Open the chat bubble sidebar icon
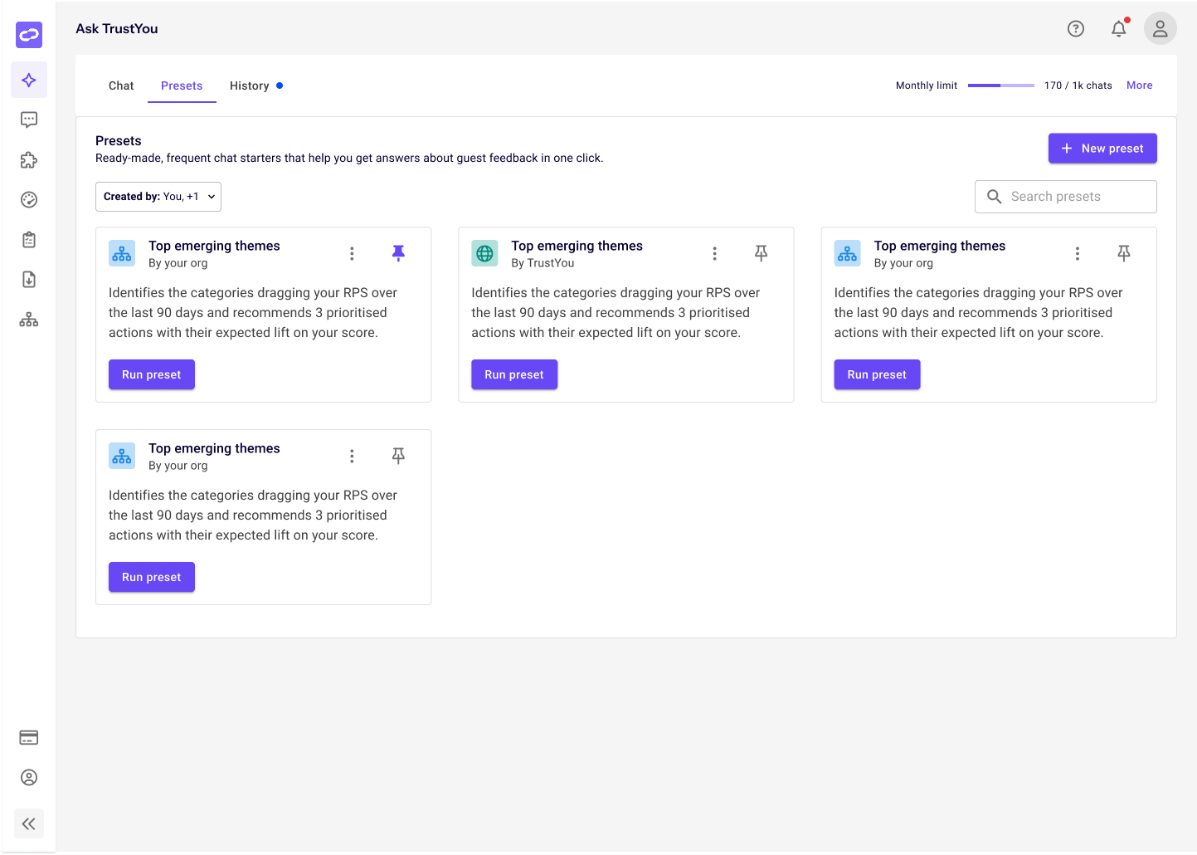The width and height of the screenshot is (1197, 855). pos(29,120)
